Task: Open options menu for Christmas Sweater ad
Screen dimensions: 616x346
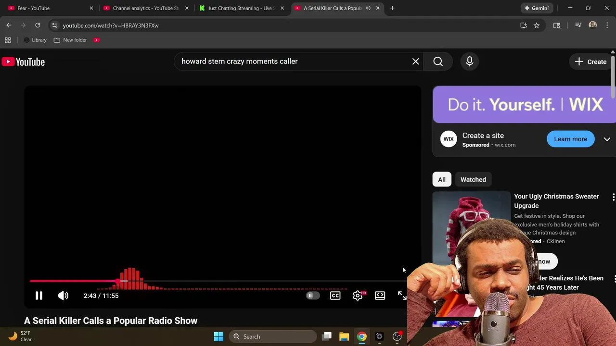Action: pyautogui.click(x=613, y=197)
